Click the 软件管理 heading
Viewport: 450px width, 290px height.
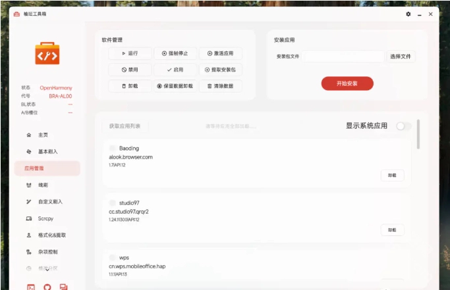[x=112, y=40]
